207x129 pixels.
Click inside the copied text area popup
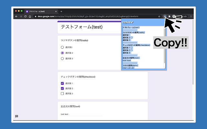tap(143, 47)
